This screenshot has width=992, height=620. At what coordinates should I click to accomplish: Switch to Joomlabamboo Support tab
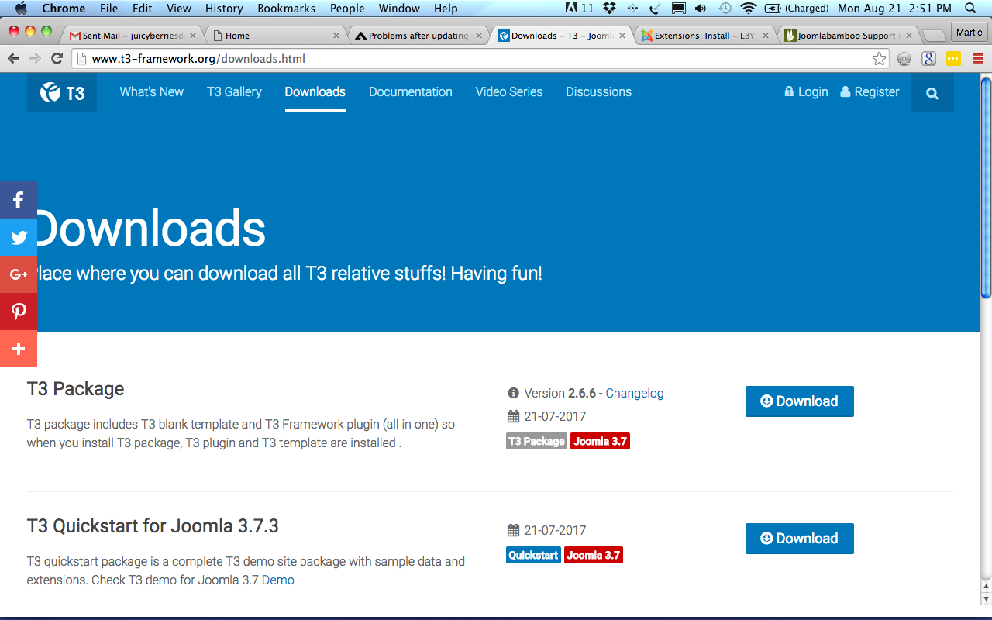pyautogui.click(x=848, y=36)
